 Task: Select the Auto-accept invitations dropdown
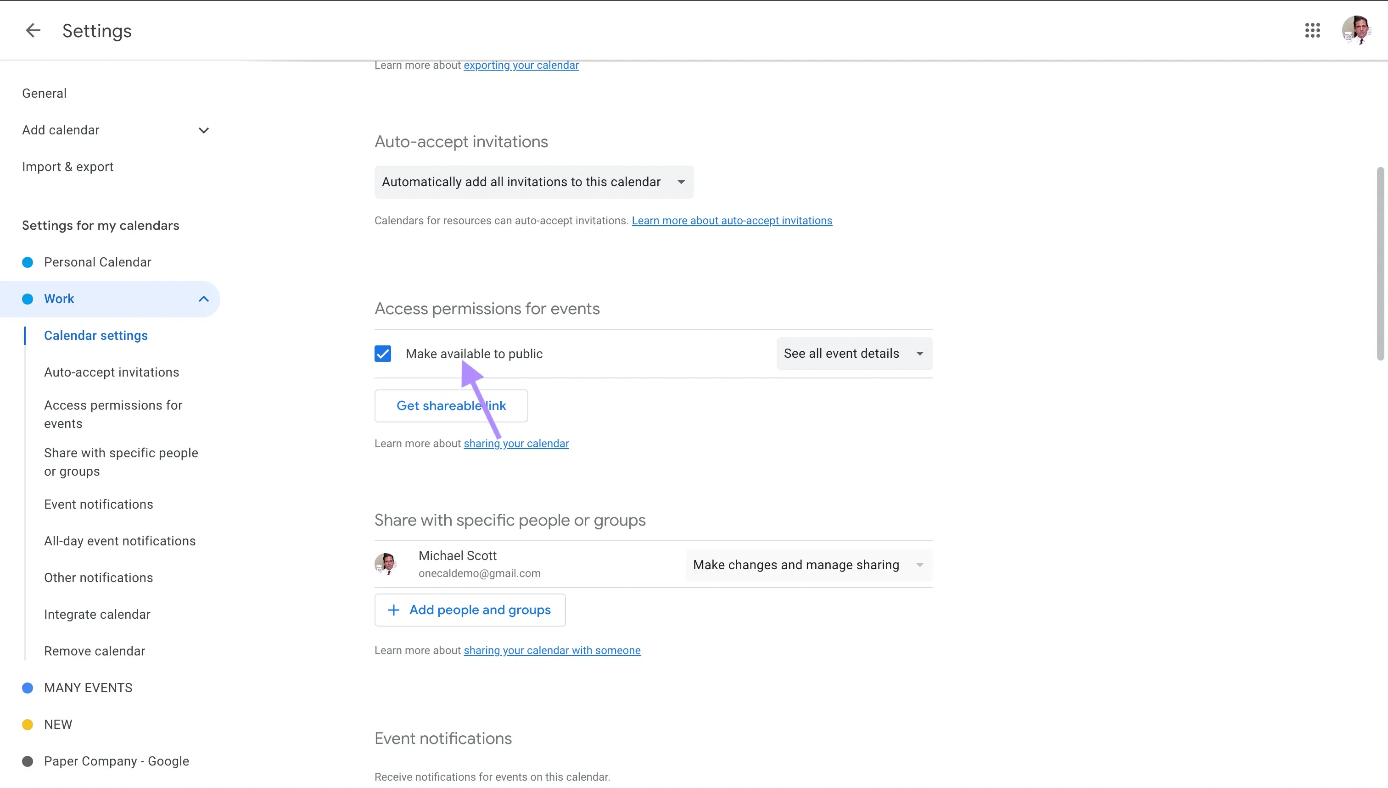tap(533, 181)
